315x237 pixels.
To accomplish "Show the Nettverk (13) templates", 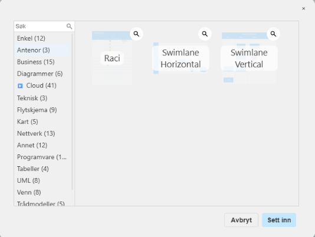I will coord(42,133).
